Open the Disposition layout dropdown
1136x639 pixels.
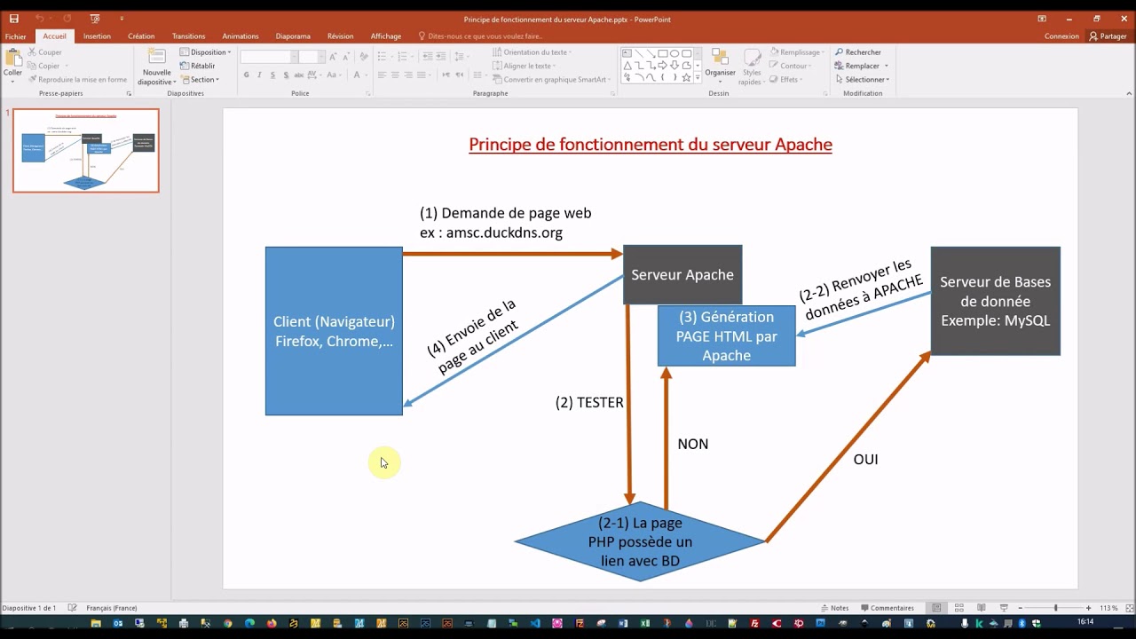point(206,52)
